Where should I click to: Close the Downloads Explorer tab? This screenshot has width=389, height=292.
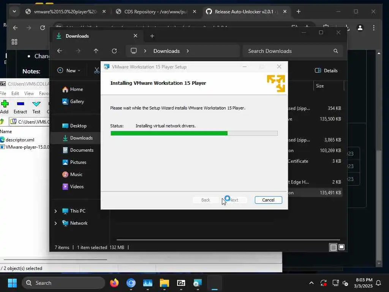point(136,36)
